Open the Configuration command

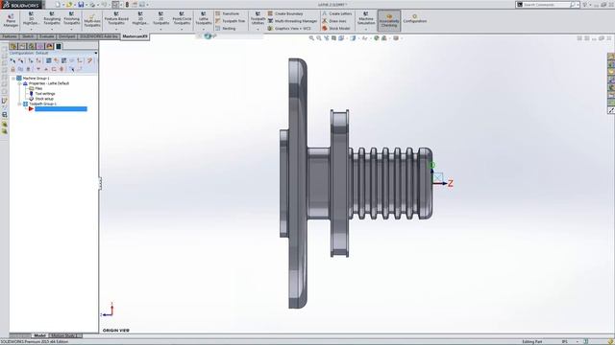(x=414, y=19)
